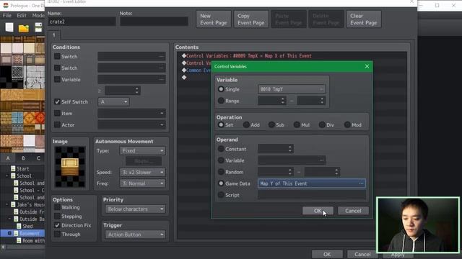Switch to tileset tab A
Image resolution: width=462 pixels, height=259 pixels.
pyautogui.click(x=8, y=158)
